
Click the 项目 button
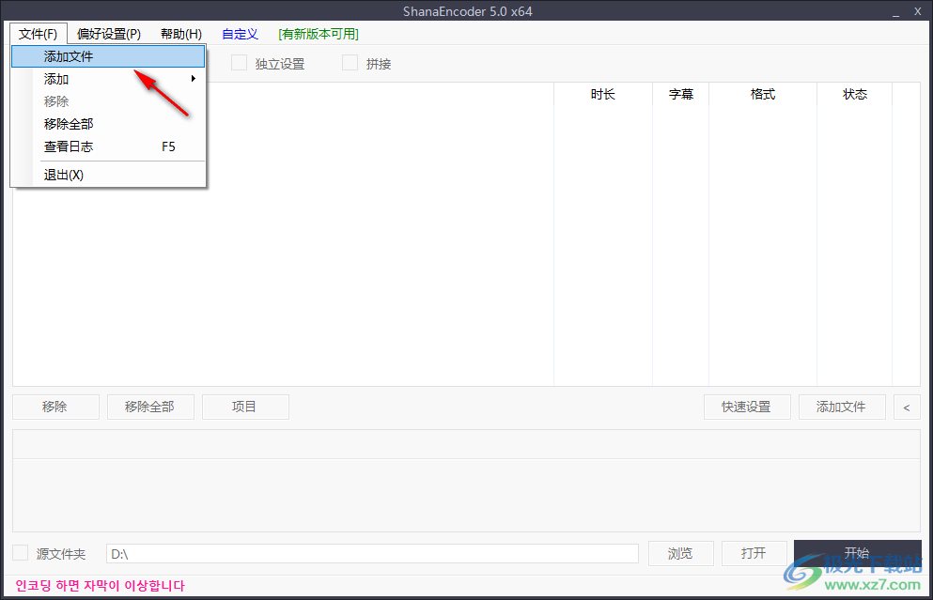[x=245, y=407]
